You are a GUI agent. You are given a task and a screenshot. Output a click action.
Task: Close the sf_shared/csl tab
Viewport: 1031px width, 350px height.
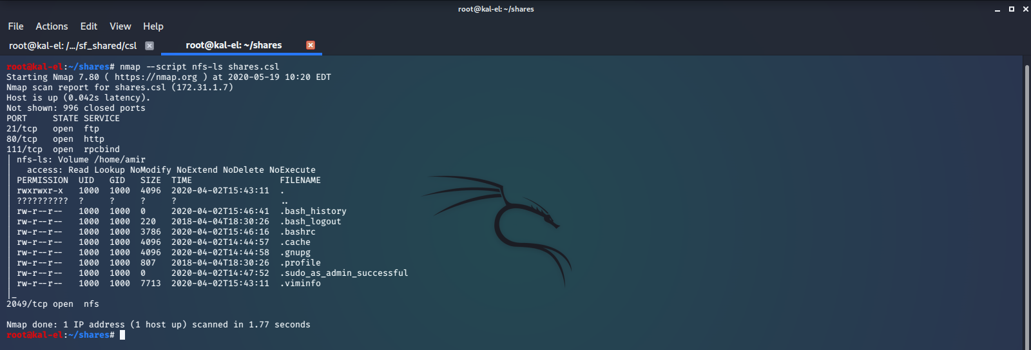[x=149, y=46]
